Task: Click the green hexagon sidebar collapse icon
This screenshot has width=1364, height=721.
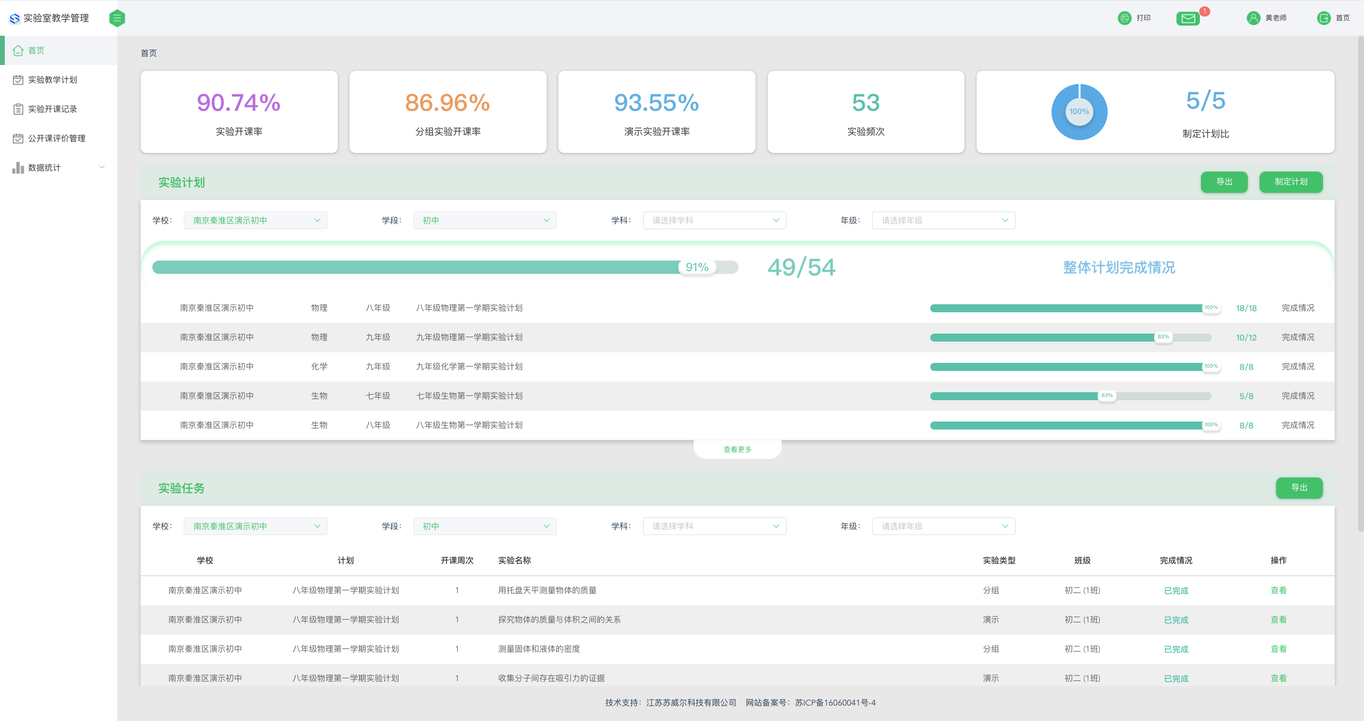Action: coord(117,18)
